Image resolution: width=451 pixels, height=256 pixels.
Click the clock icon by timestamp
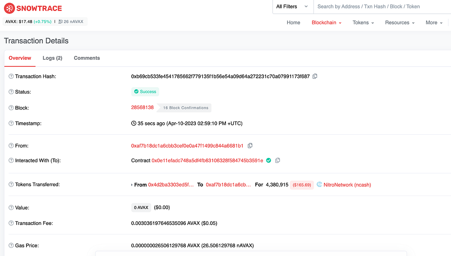134,123
